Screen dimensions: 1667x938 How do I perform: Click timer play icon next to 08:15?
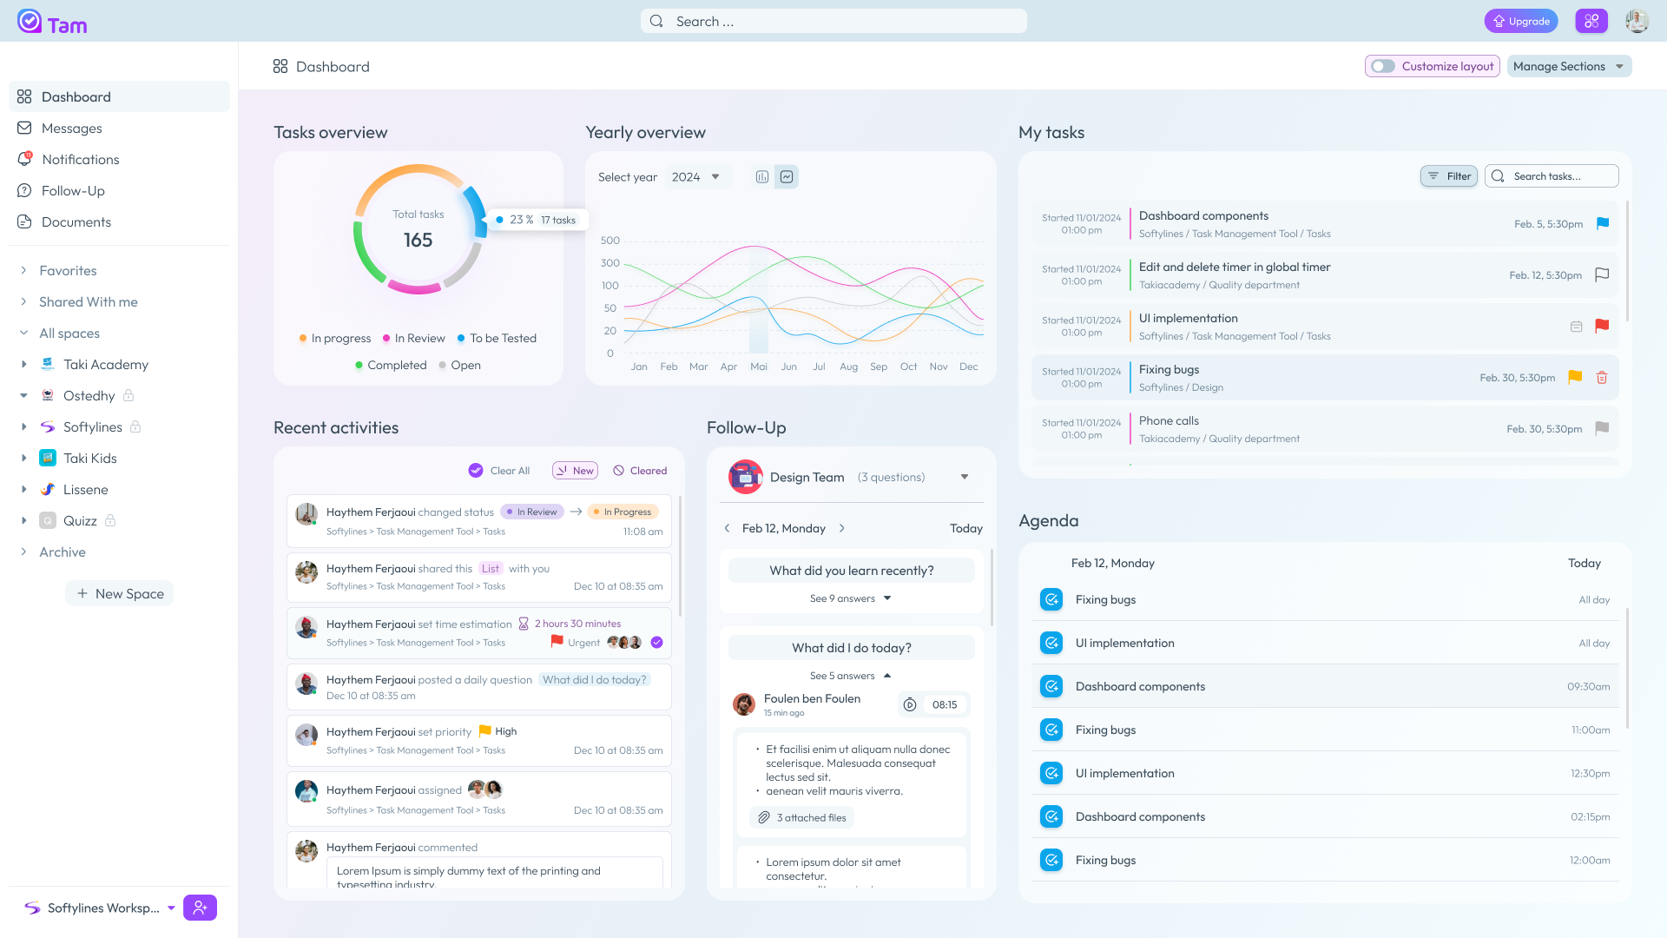(x=910, y=705)
